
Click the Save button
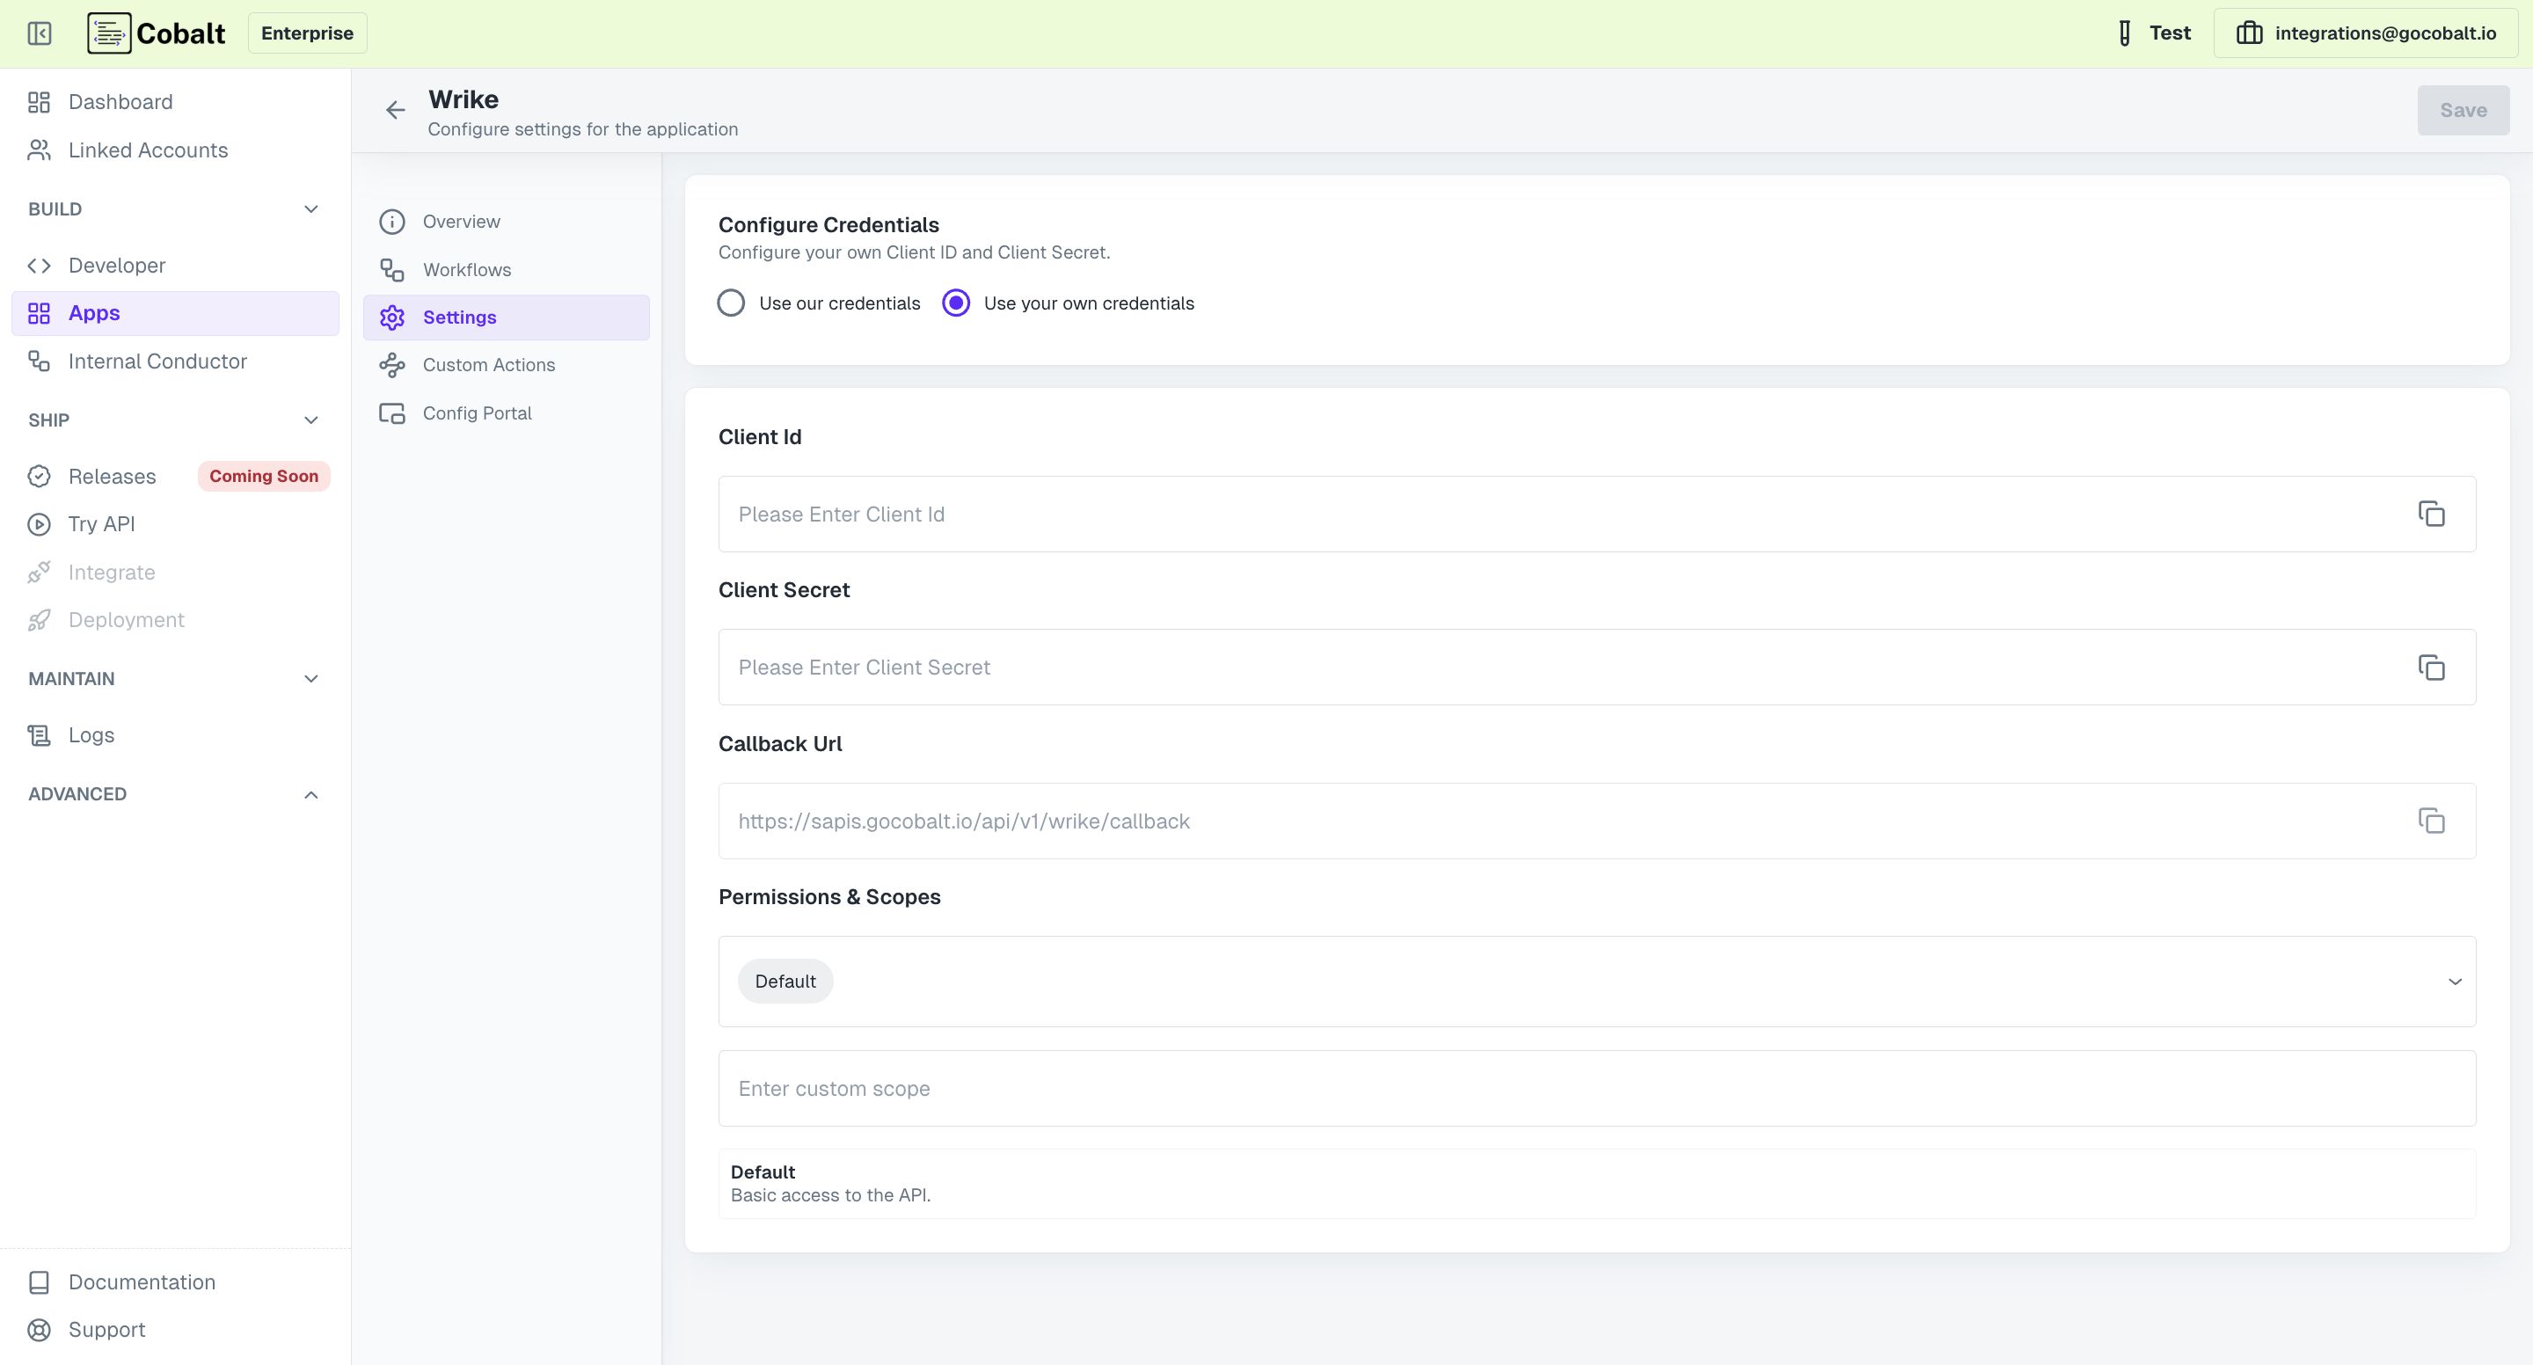click(2464, 110)
